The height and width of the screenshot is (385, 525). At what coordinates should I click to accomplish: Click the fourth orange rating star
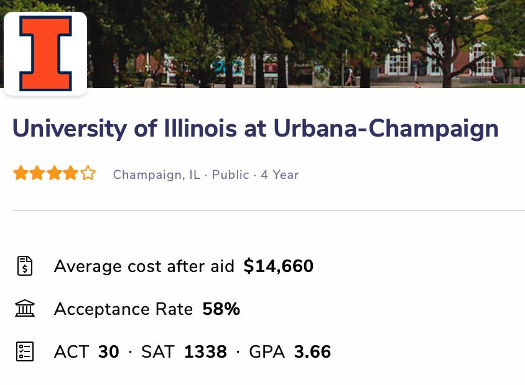pyautogui.click(x=71, y=173)
